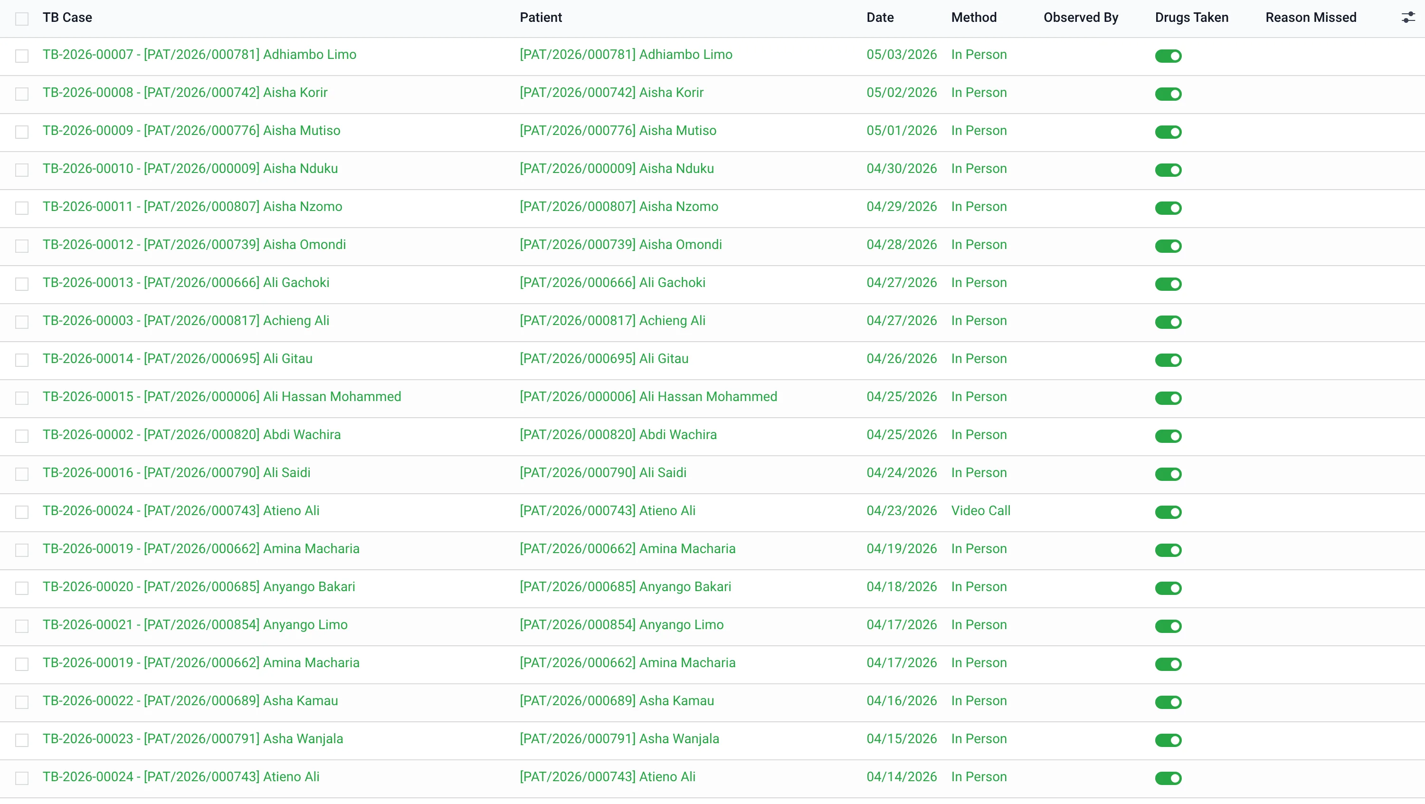The height and width of the screenshot is (804, 1425).
Task: Toggle Drugs Taken for Aisha Nduku
Action: pyautogui.click(x=1168, y=170)
